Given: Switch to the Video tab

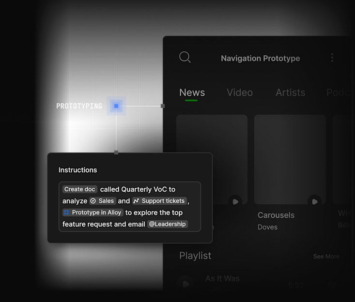Looking at the screenshot, I should [240, 92].
